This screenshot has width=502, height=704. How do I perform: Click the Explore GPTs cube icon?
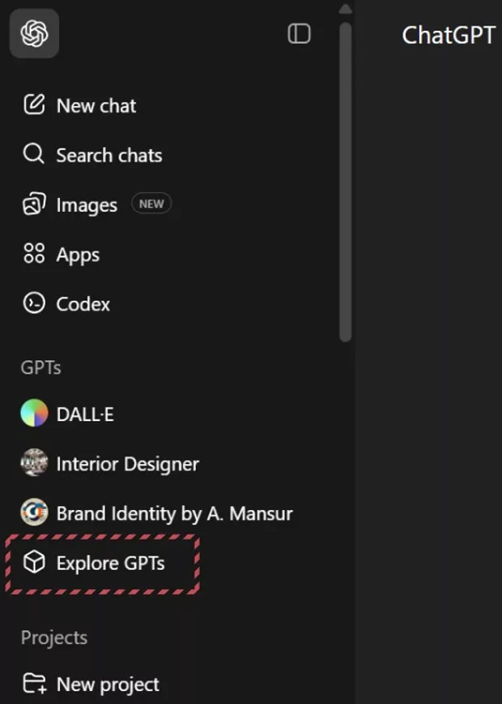[34, 563]
